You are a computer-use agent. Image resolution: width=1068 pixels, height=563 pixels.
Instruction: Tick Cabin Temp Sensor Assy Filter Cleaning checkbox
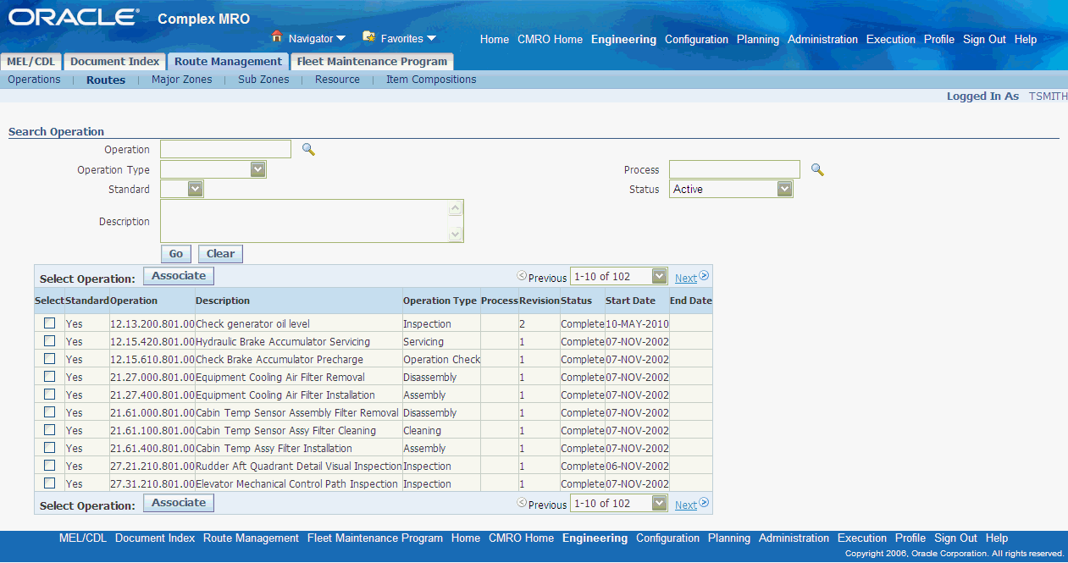click(49, 429)
